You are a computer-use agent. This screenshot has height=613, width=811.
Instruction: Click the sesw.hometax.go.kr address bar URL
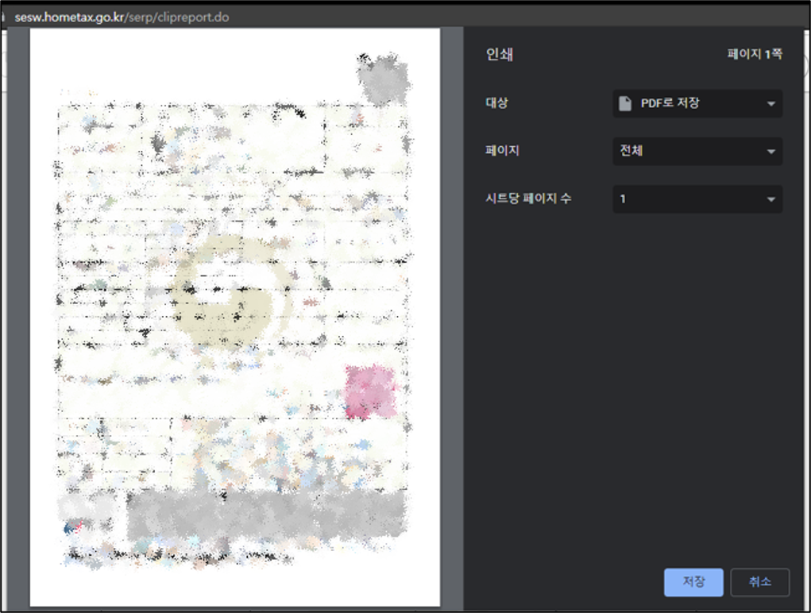122,17
